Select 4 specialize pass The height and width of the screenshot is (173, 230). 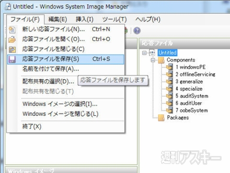pyautogui.click(x=189, y=89)
